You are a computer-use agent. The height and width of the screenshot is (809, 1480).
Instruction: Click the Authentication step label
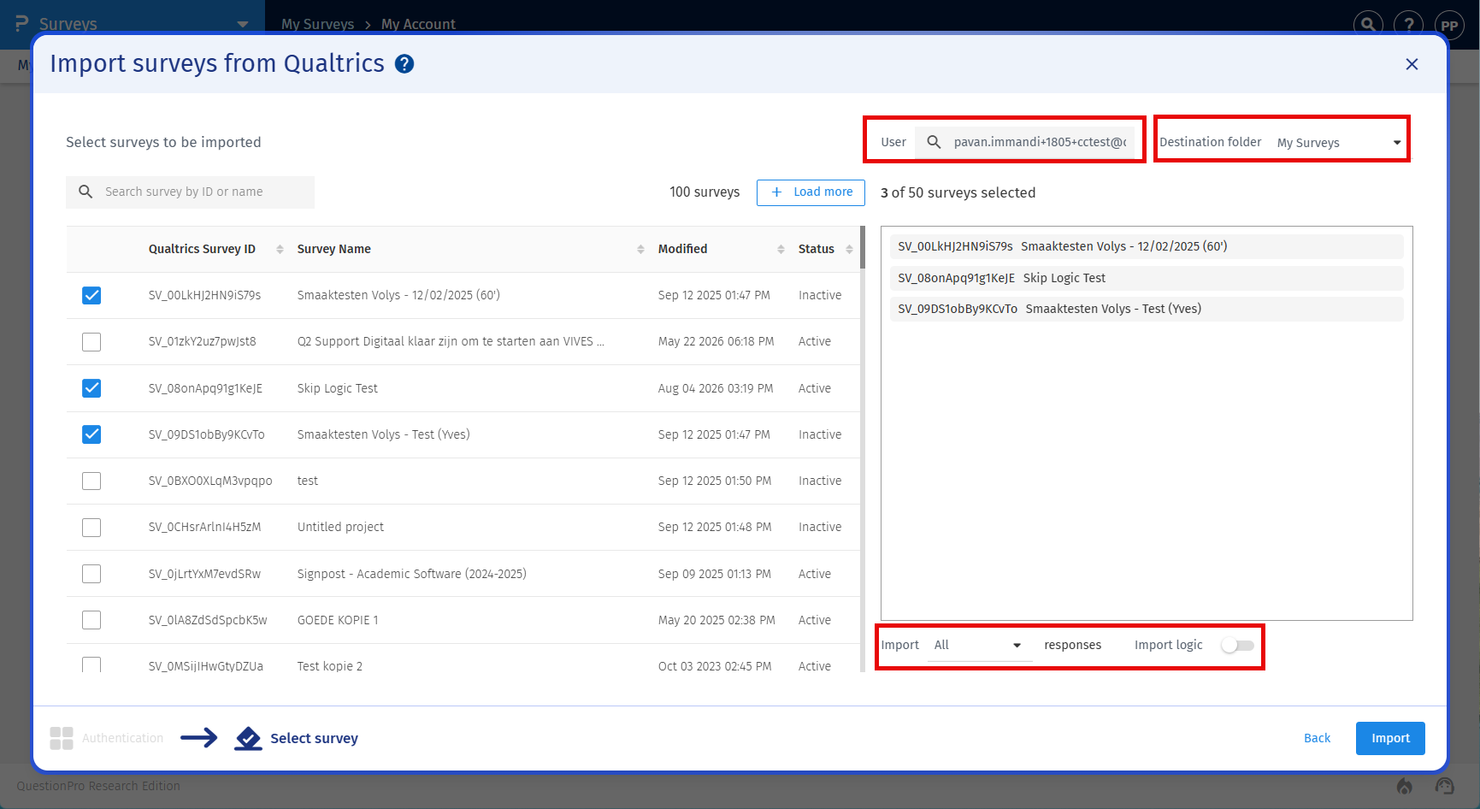coord(123,738)
